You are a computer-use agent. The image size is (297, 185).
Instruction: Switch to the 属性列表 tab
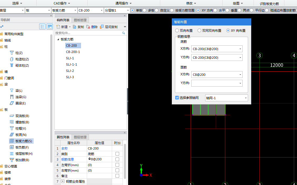point(63,137)
